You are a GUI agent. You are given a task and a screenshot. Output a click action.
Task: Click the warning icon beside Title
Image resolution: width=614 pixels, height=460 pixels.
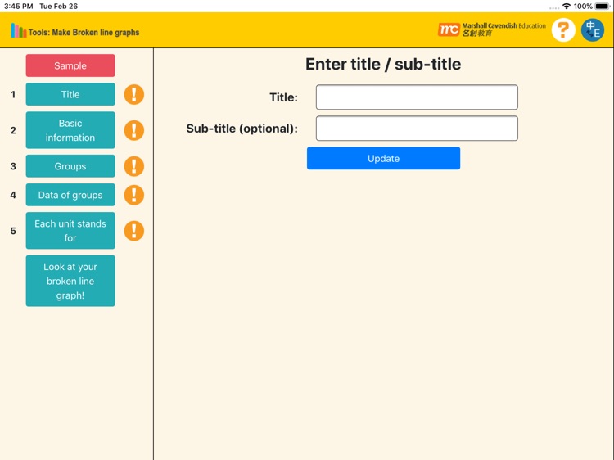pyautogui.click(x=134, y=94)
